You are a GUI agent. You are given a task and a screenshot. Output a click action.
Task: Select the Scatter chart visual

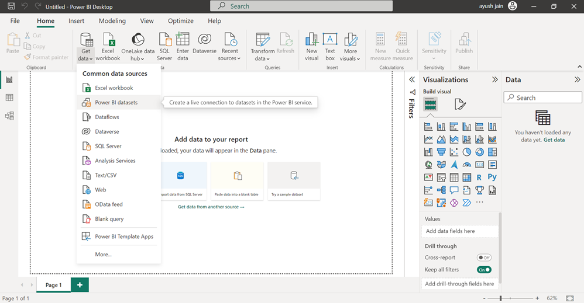point(454,152)
